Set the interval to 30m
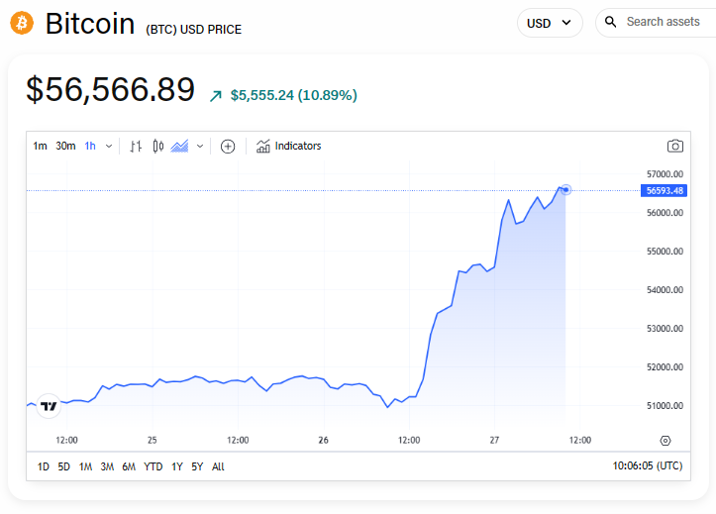Screen dimensions: 716x514 65,147
